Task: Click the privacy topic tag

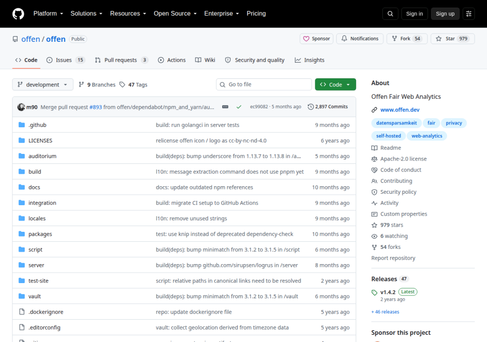Action: tap(454, 123)
